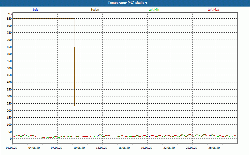This screenshot has width=250, height=156.
Task: Click the 300 value on the y-axis
Action: pyautogui.click(x=9, y=96)
